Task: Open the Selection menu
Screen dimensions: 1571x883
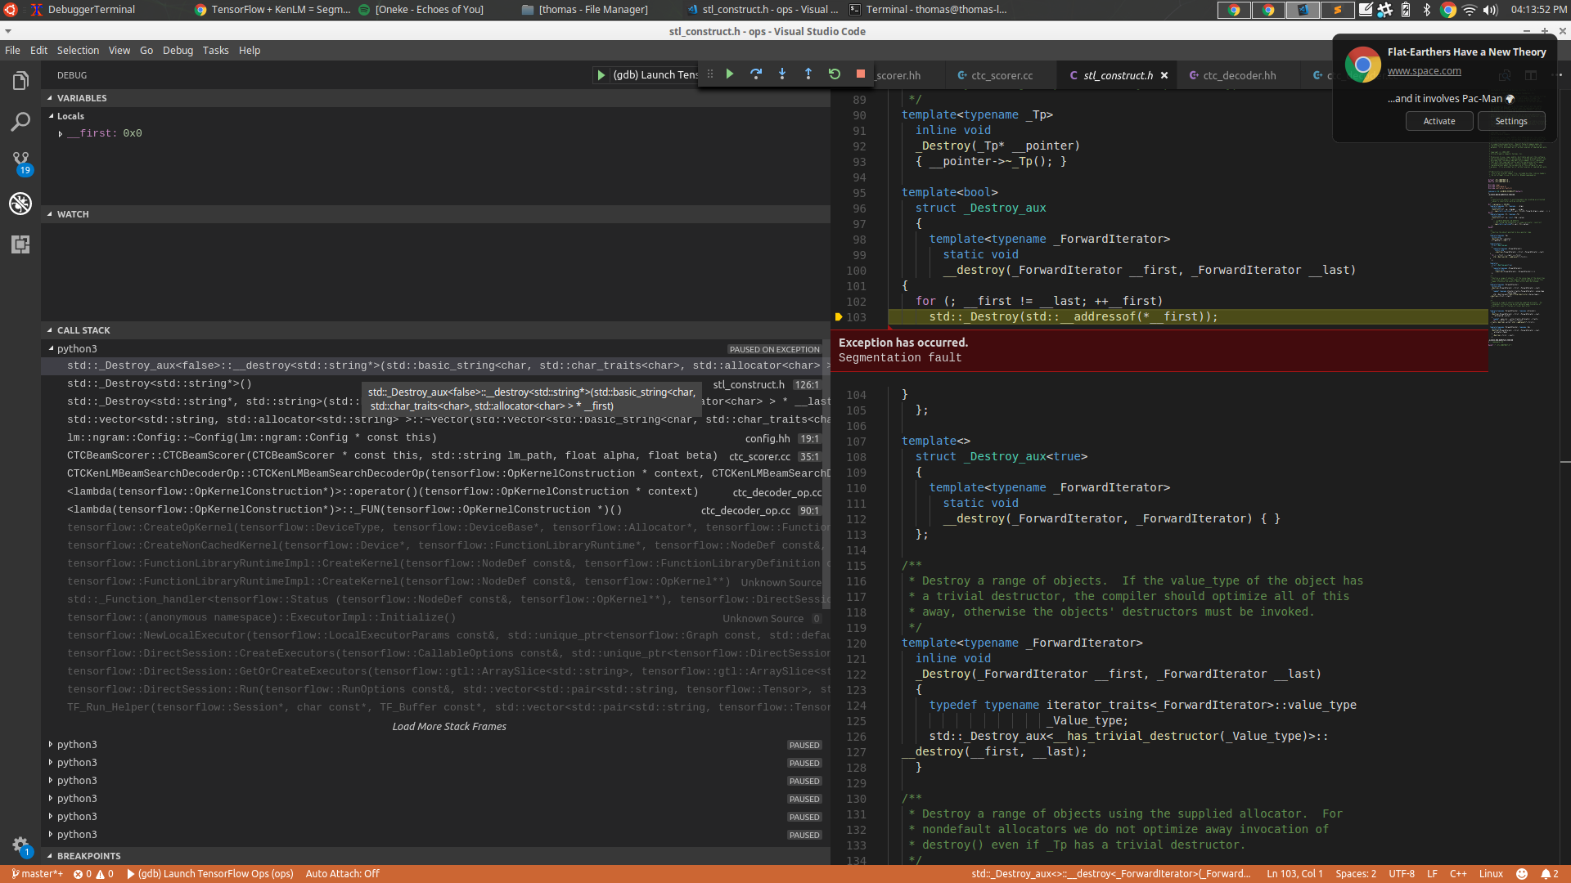Action: (x=78, y=51)
